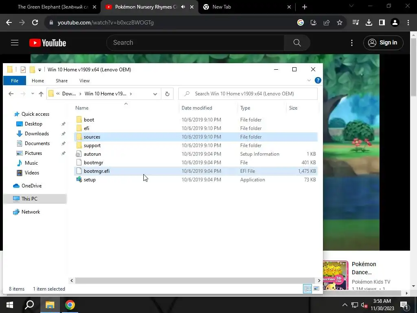Open notification center icon

[404, 305]
